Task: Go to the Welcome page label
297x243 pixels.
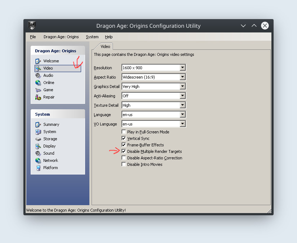Action: [x=51, y=61]
